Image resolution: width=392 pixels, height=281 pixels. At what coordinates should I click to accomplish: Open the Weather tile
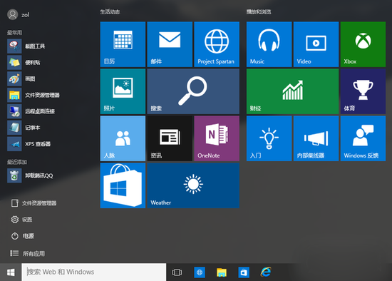[x=193, y=185]
